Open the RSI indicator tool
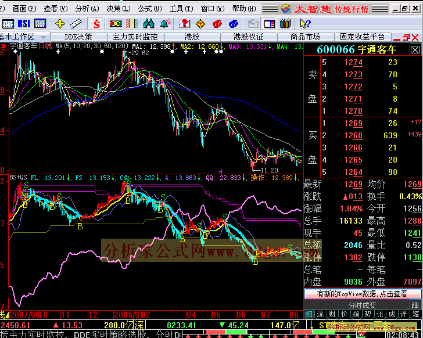Screen dimensions: 423x338 coord(24,24)
